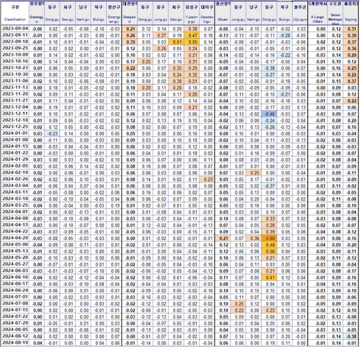Viewport: 360px width, 347px height.
Task: Click the 0.47 cell in the 2023-09-11 row
Action: [x=191, y=35]
